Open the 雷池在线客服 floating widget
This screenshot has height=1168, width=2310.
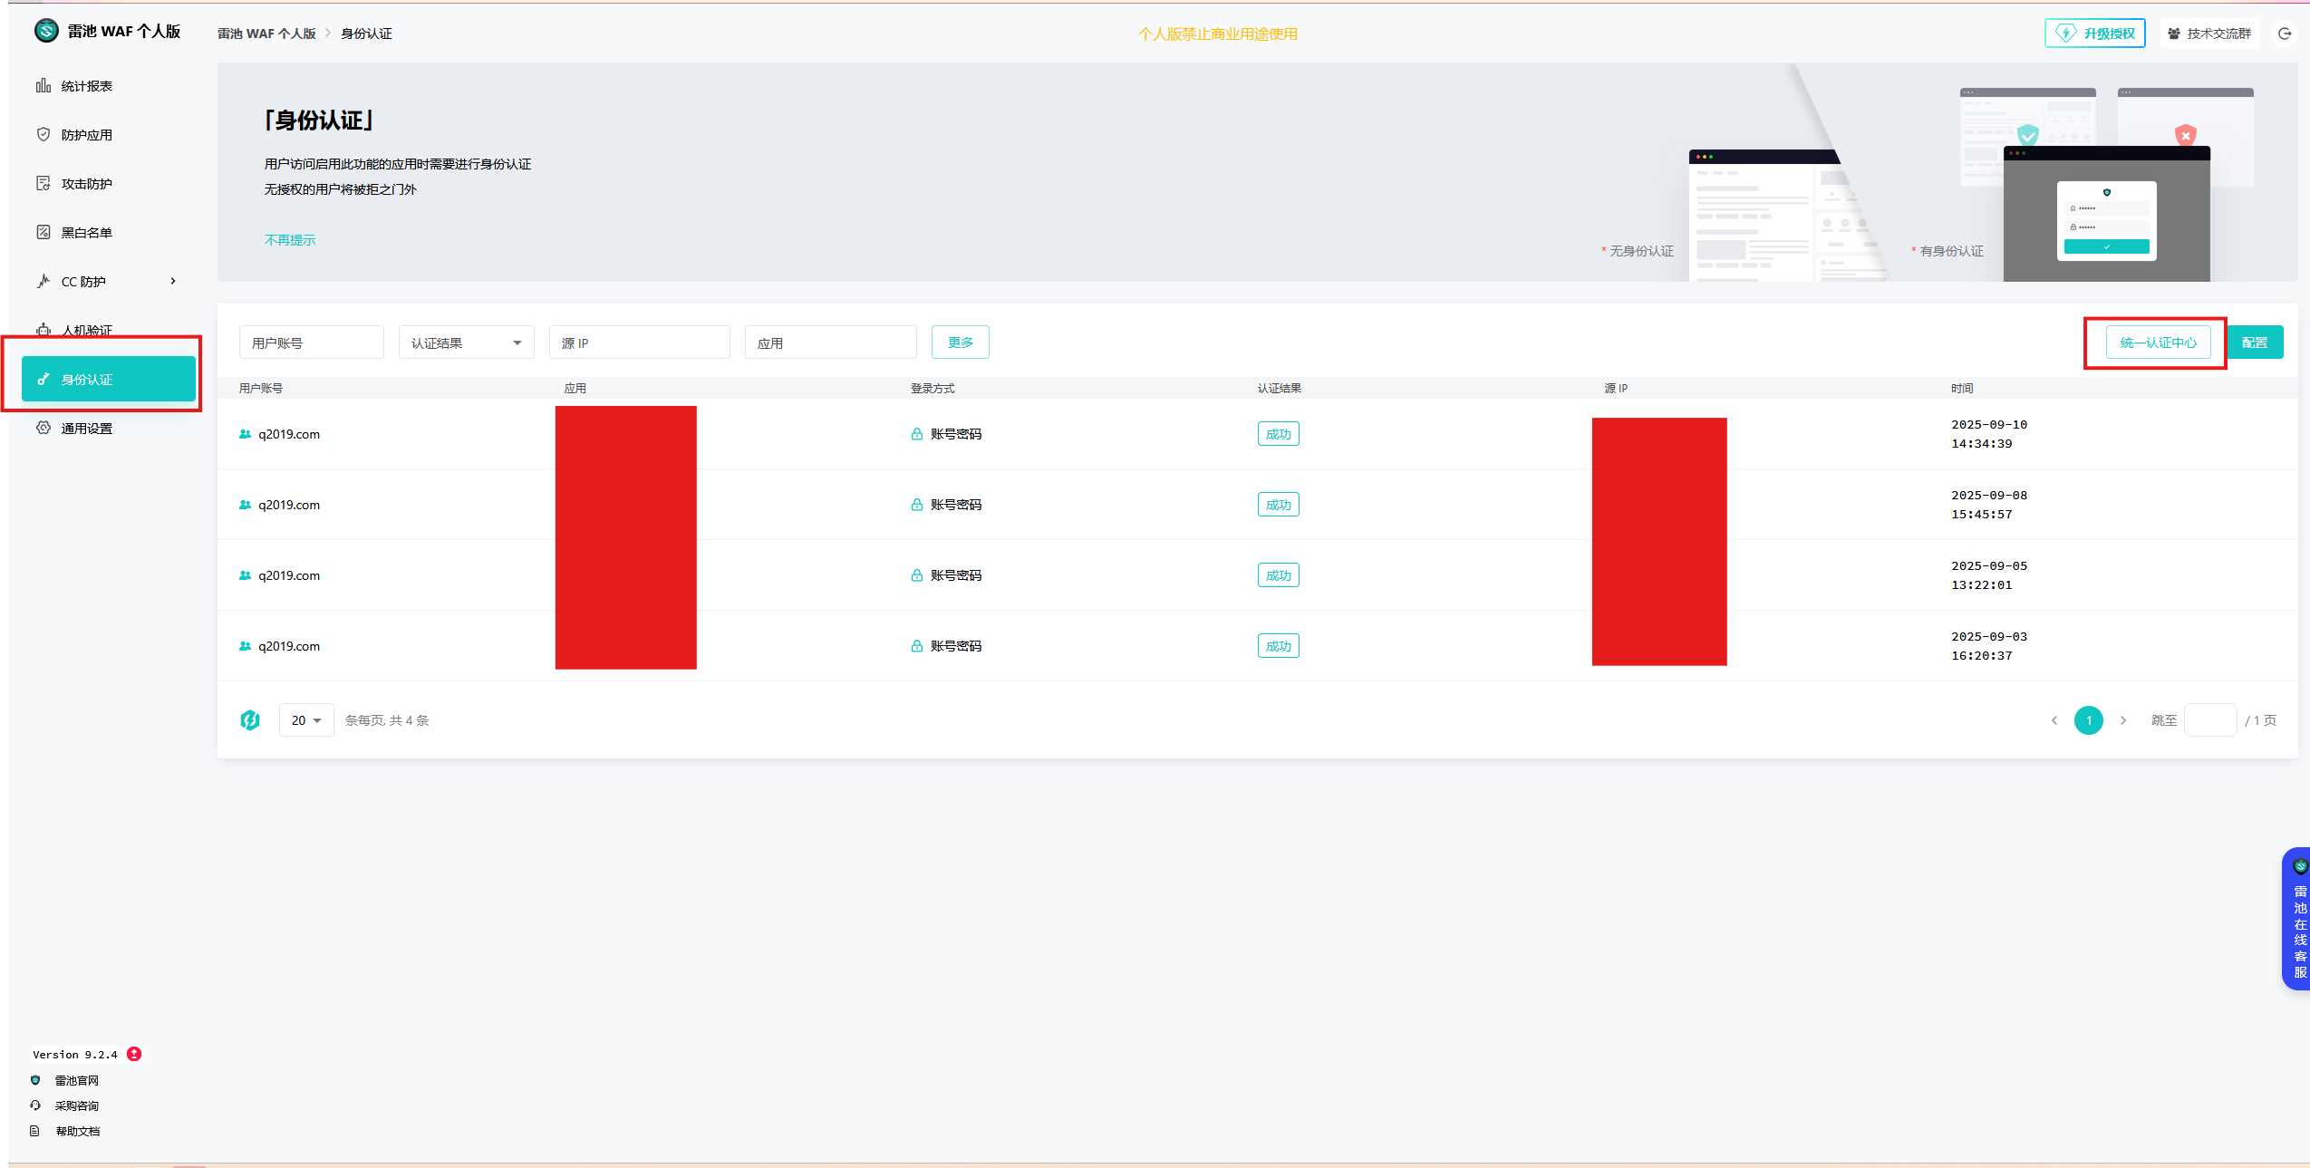click(2297, 919)
